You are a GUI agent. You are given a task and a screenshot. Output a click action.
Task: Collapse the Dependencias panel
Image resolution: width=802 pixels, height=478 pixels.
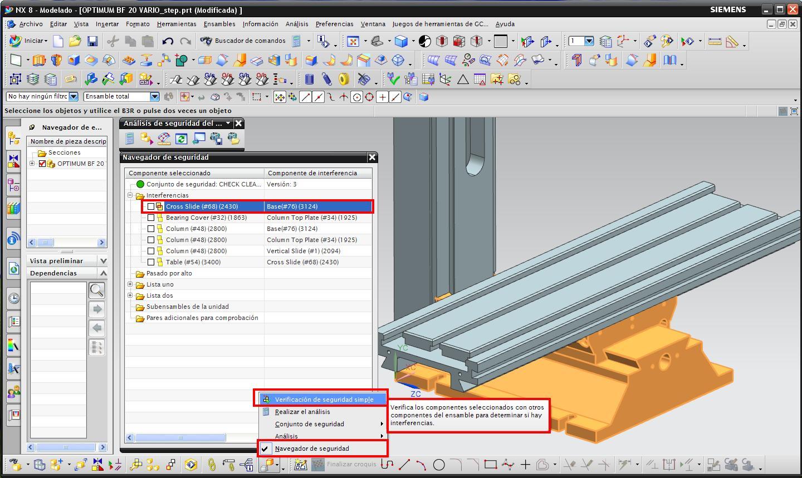click(103, 273)
